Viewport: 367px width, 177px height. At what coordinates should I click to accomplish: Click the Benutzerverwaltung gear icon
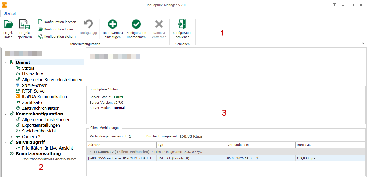(12, 154)
